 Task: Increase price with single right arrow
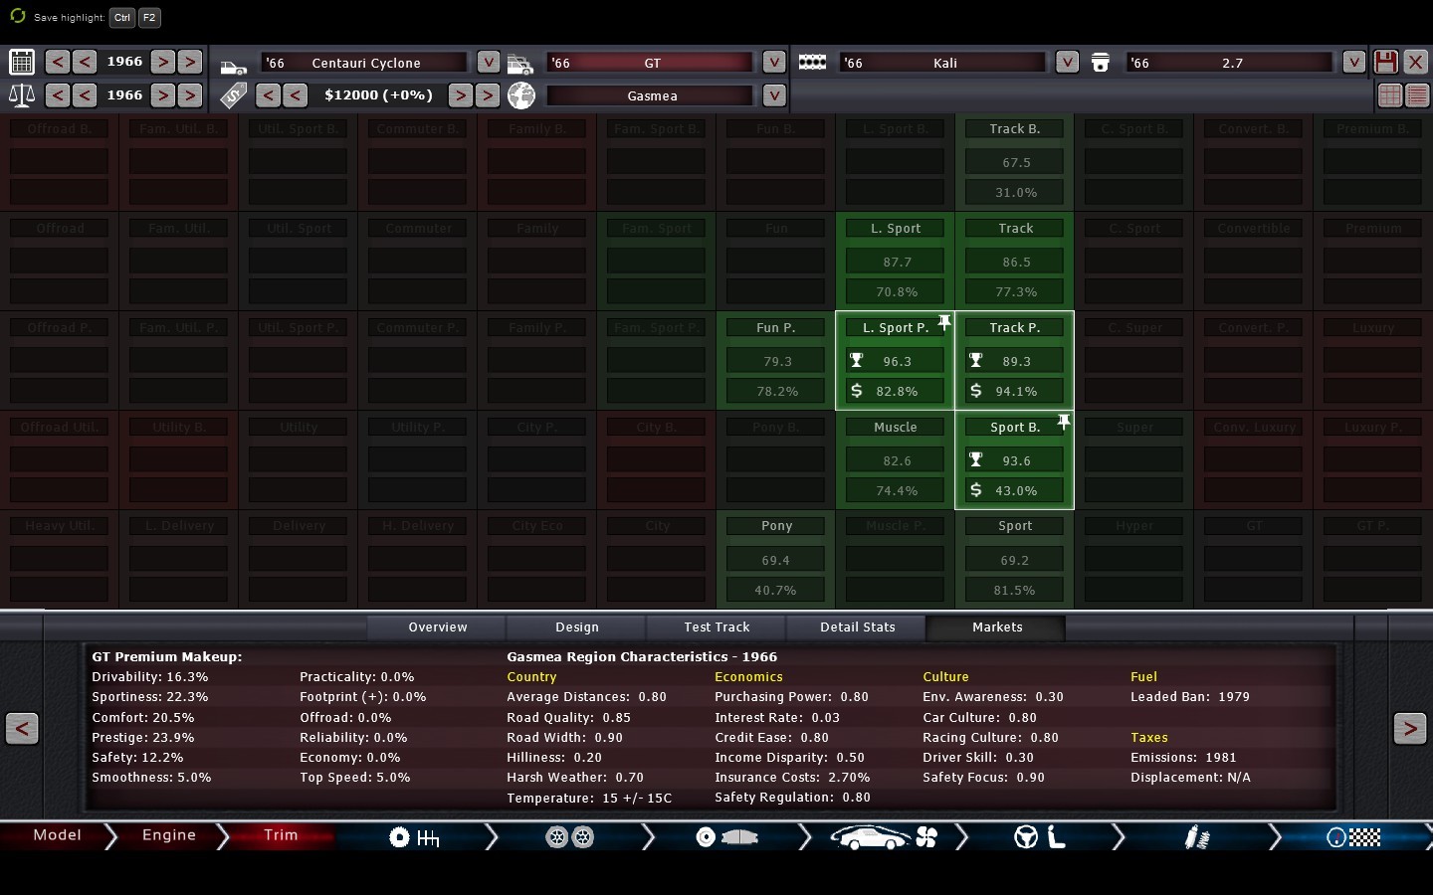[460, 95]
